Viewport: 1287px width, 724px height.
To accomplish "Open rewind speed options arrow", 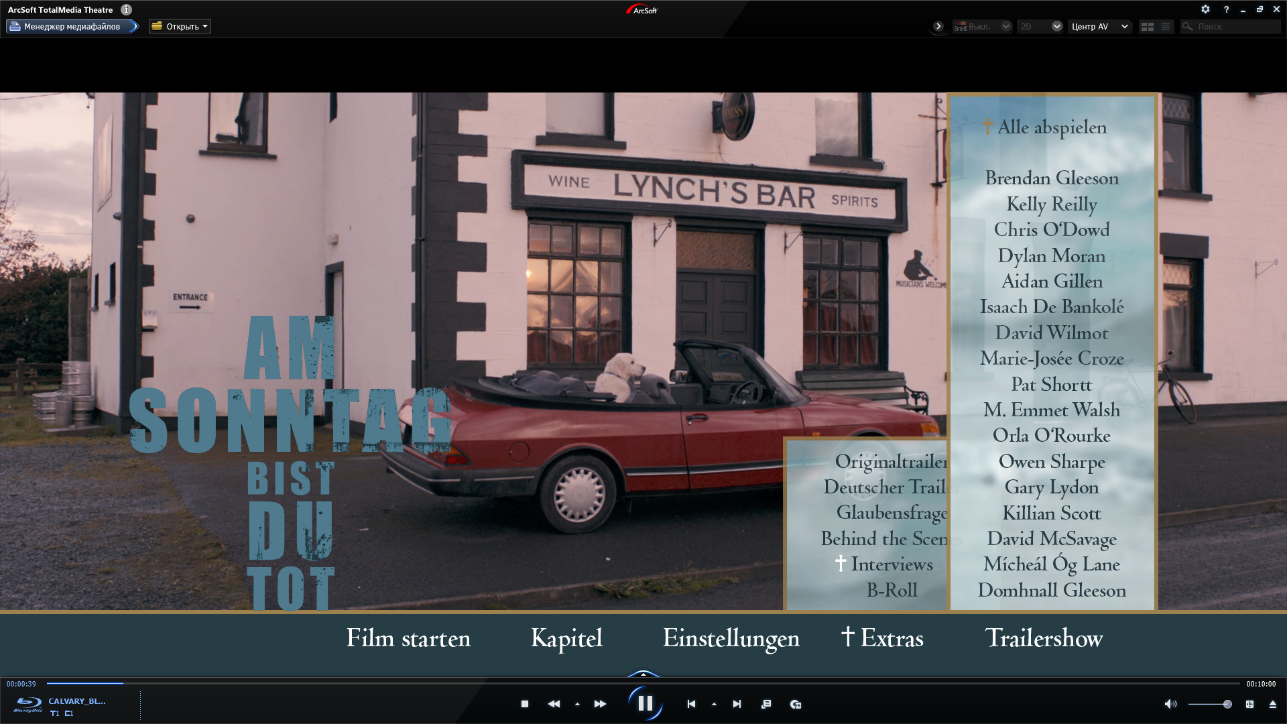I will [x=577, y=704].
